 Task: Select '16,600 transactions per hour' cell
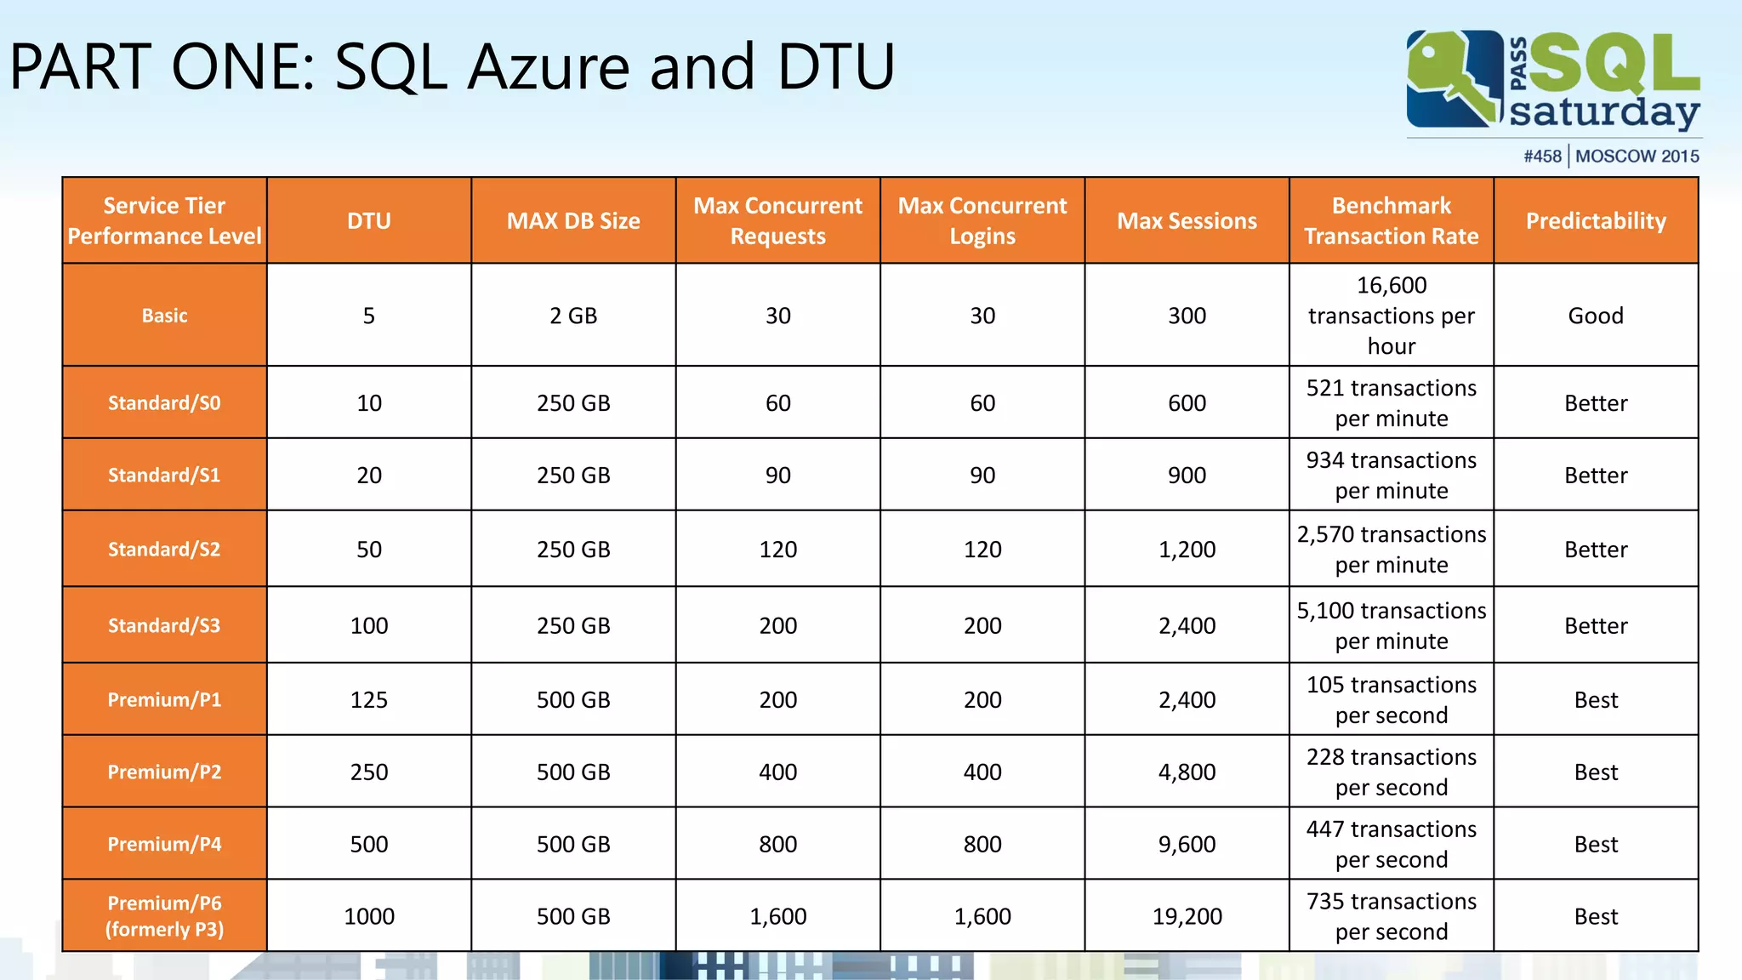(x=1392, y=315)
